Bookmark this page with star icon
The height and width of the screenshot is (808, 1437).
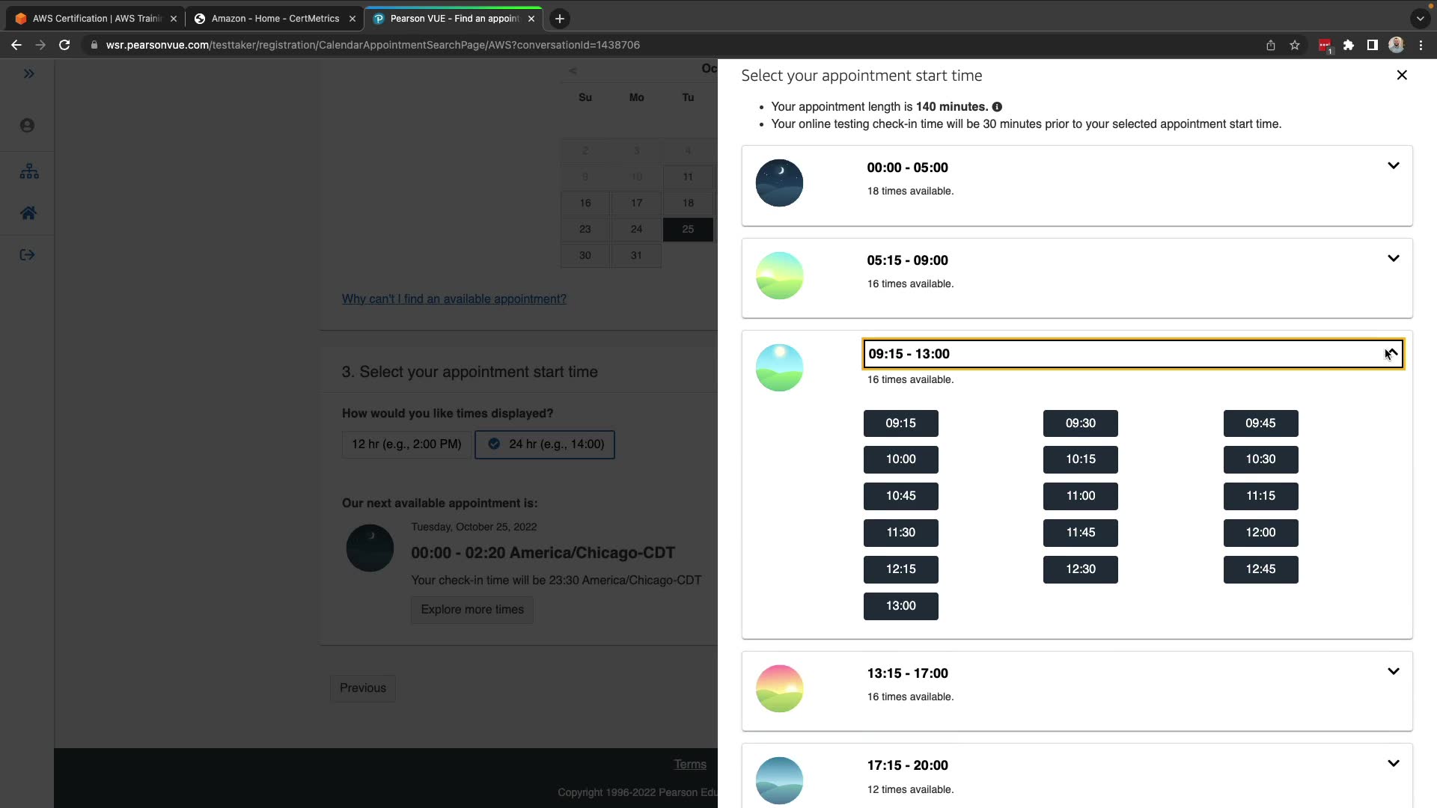(x=1295, y=45)
